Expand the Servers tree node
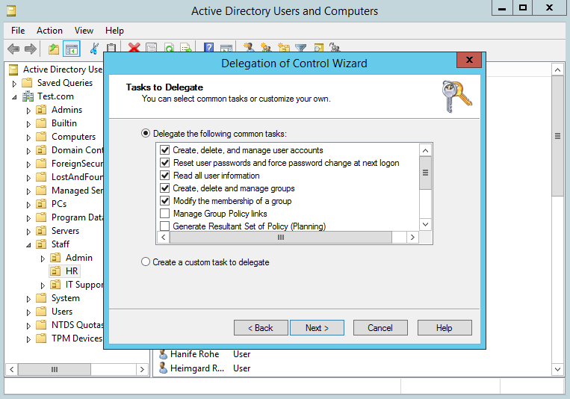570x399 pixels. tap(28, 232)
